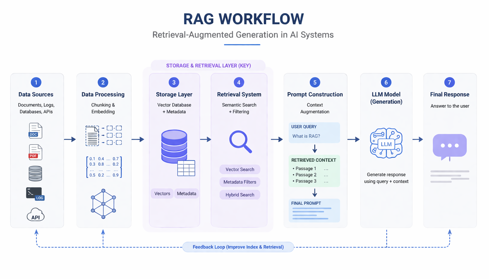Click the Feedback Loop label

click(238, 247)
